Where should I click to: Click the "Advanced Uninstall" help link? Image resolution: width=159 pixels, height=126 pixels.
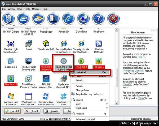[x=133, y=71]
